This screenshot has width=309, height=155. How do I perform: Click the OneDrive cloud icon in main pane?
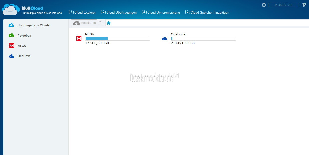point(165,39)
